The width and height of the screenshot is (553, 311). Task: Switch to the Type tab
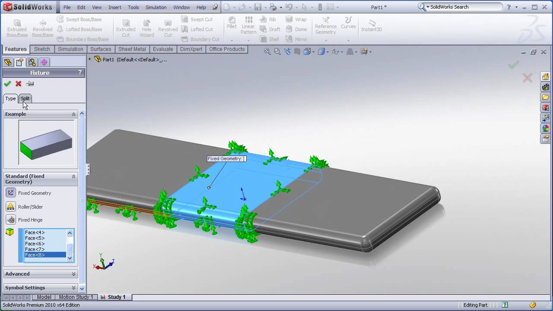point(10,98)
